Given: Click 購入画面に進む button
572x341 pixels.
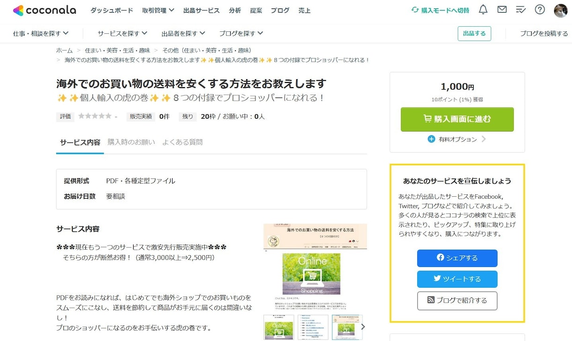Looking at the screenshot, I should (x=457, y=119).
